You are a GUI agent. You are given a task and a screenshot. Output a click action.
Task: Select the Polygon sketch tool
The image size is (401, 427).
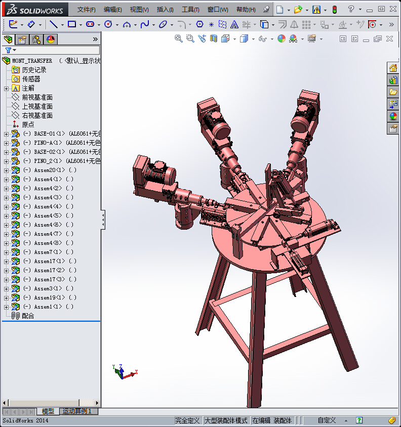(x=199, y=24)
